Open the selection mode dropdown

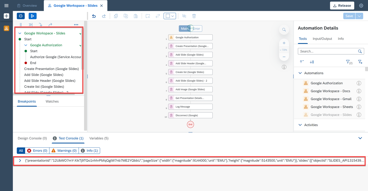pos(170,16)
